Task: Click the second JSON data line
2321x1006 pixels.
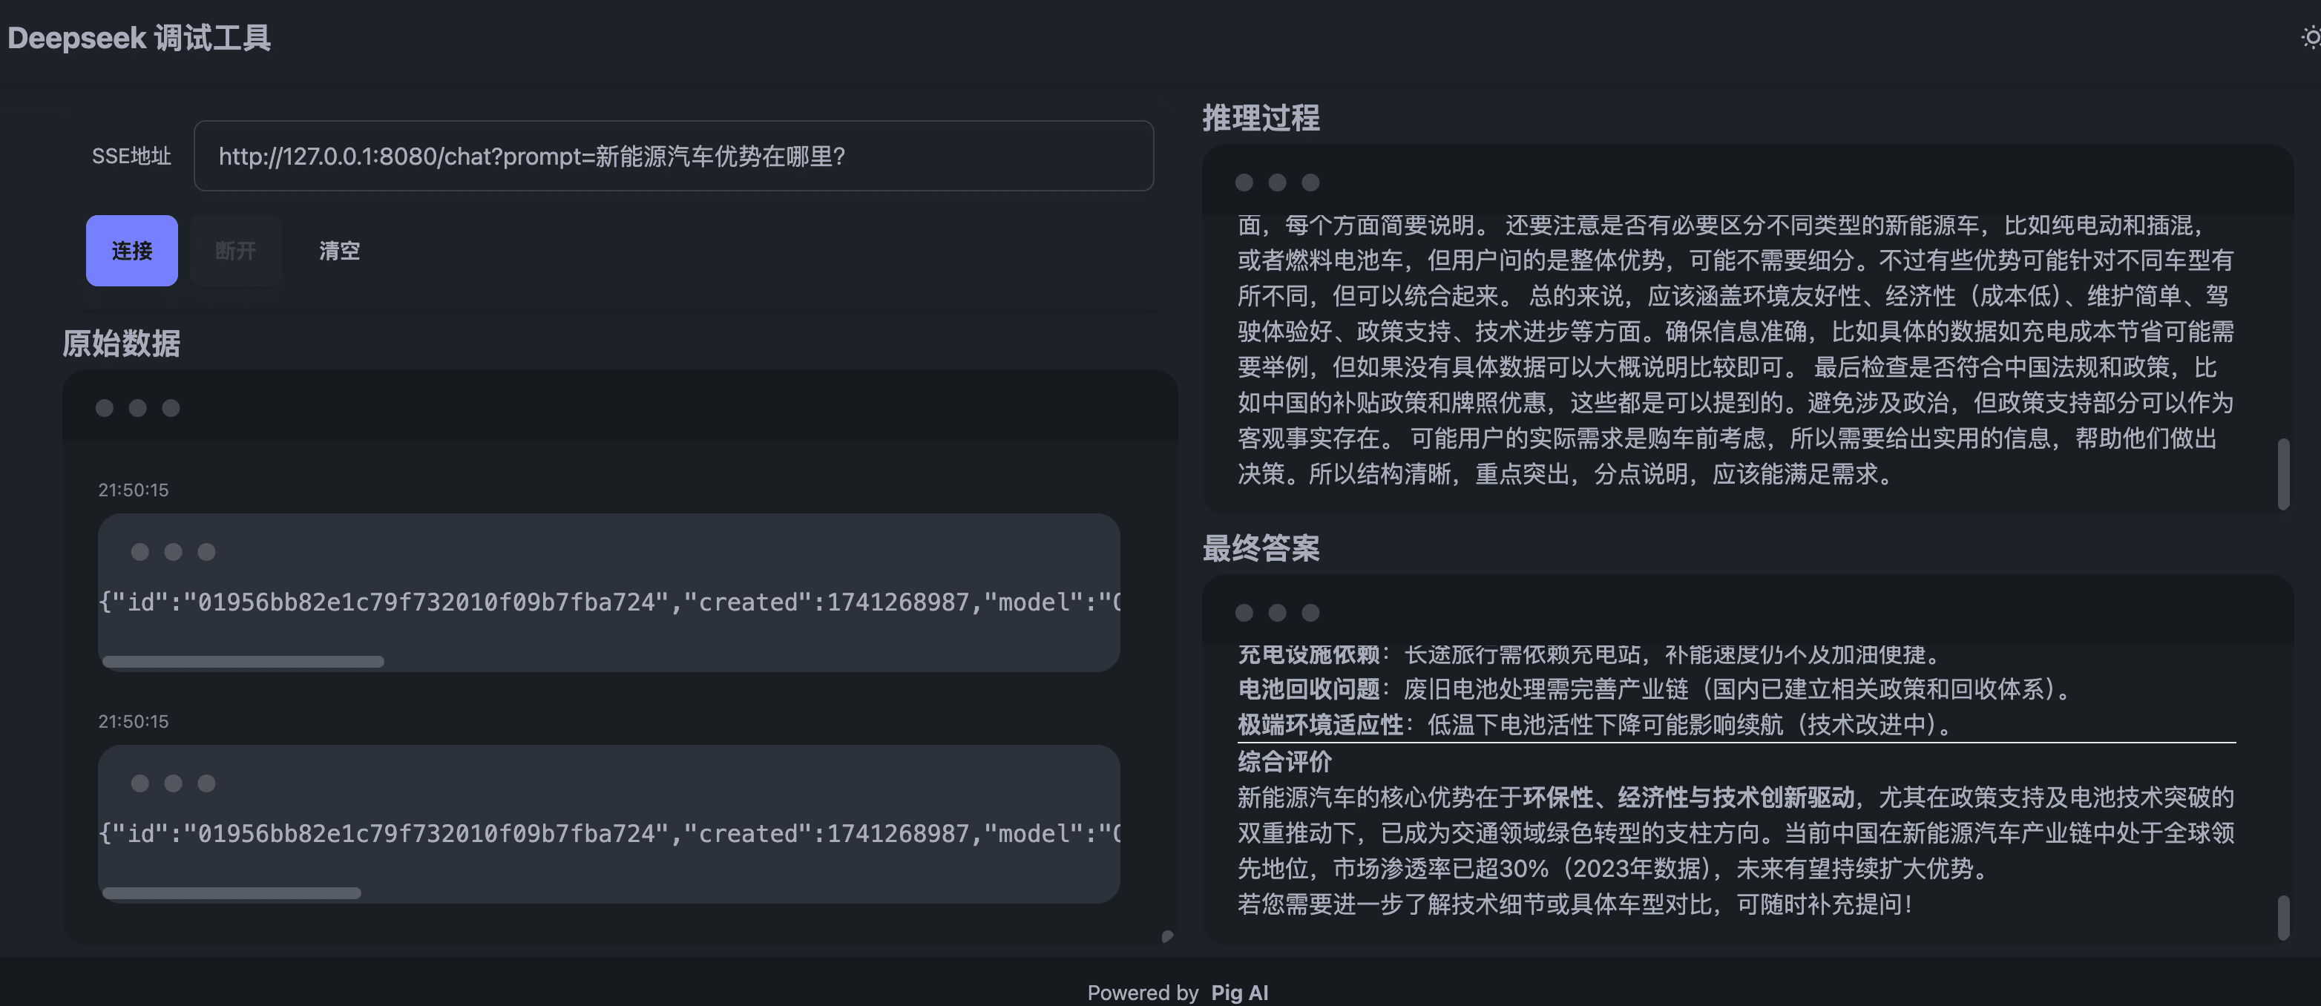Action: coord(609,833)
